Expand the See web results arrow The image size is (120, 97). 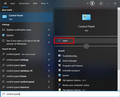(49, 54)
